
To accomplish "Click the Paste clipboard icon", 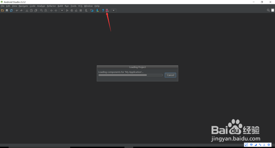I will tap(36, 10).
